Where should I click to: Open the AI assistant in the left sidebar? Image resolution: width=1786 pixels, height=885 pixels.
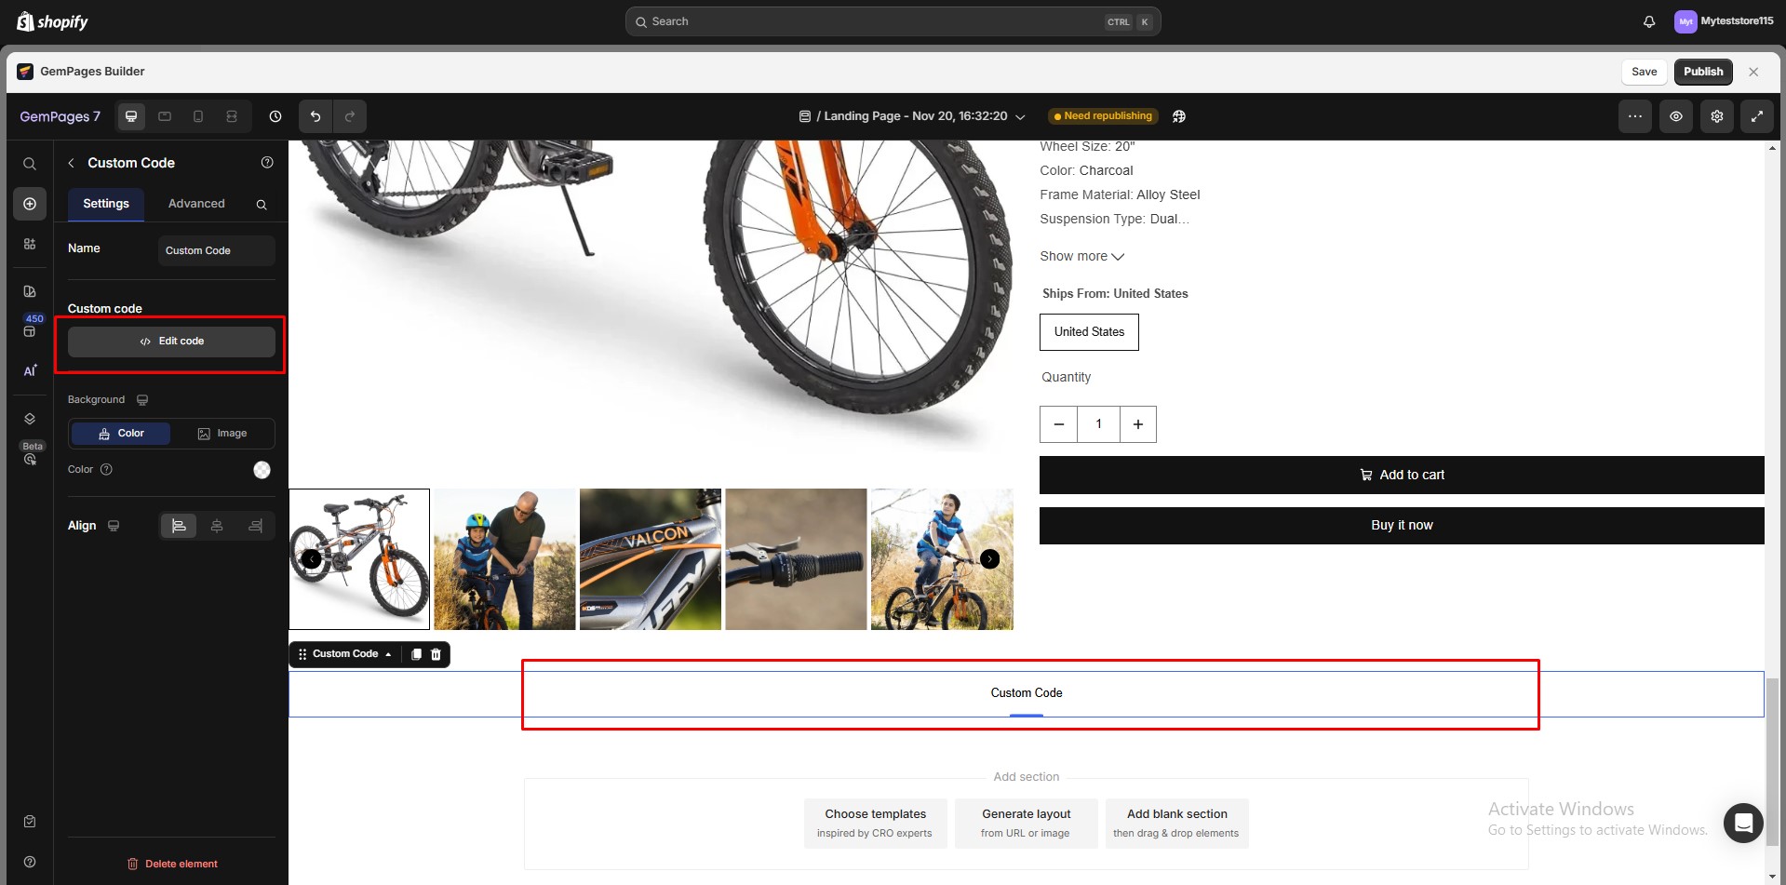point(29,369)
